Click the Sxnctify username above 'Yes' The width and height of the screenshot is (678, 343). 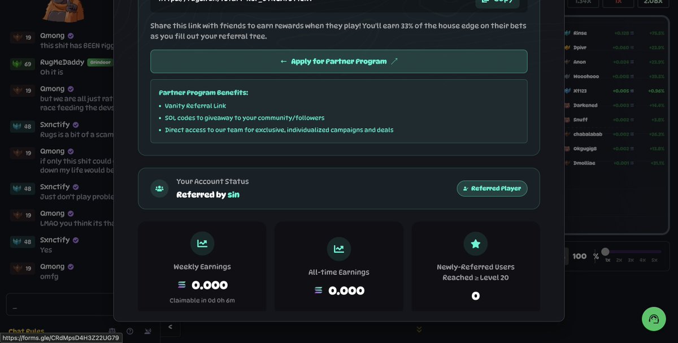point(55,240)
